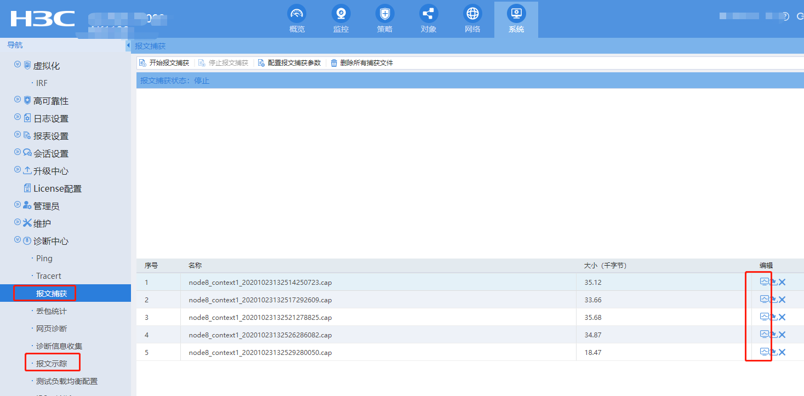Collapse the 诊断中心 tree node
Image resolution: width=804 pixels, height=396 pixels.
tap(18, 240)
